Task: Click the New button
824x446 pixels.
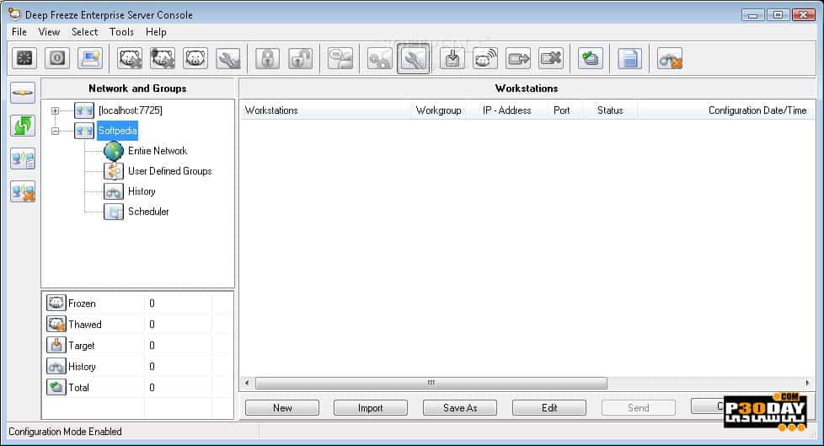Action: [282, 407]
